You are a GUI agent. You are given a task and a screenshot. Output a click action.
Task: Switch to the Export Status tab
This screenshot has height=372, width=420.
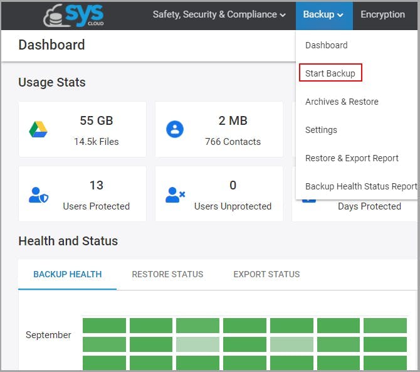[266, 274]
